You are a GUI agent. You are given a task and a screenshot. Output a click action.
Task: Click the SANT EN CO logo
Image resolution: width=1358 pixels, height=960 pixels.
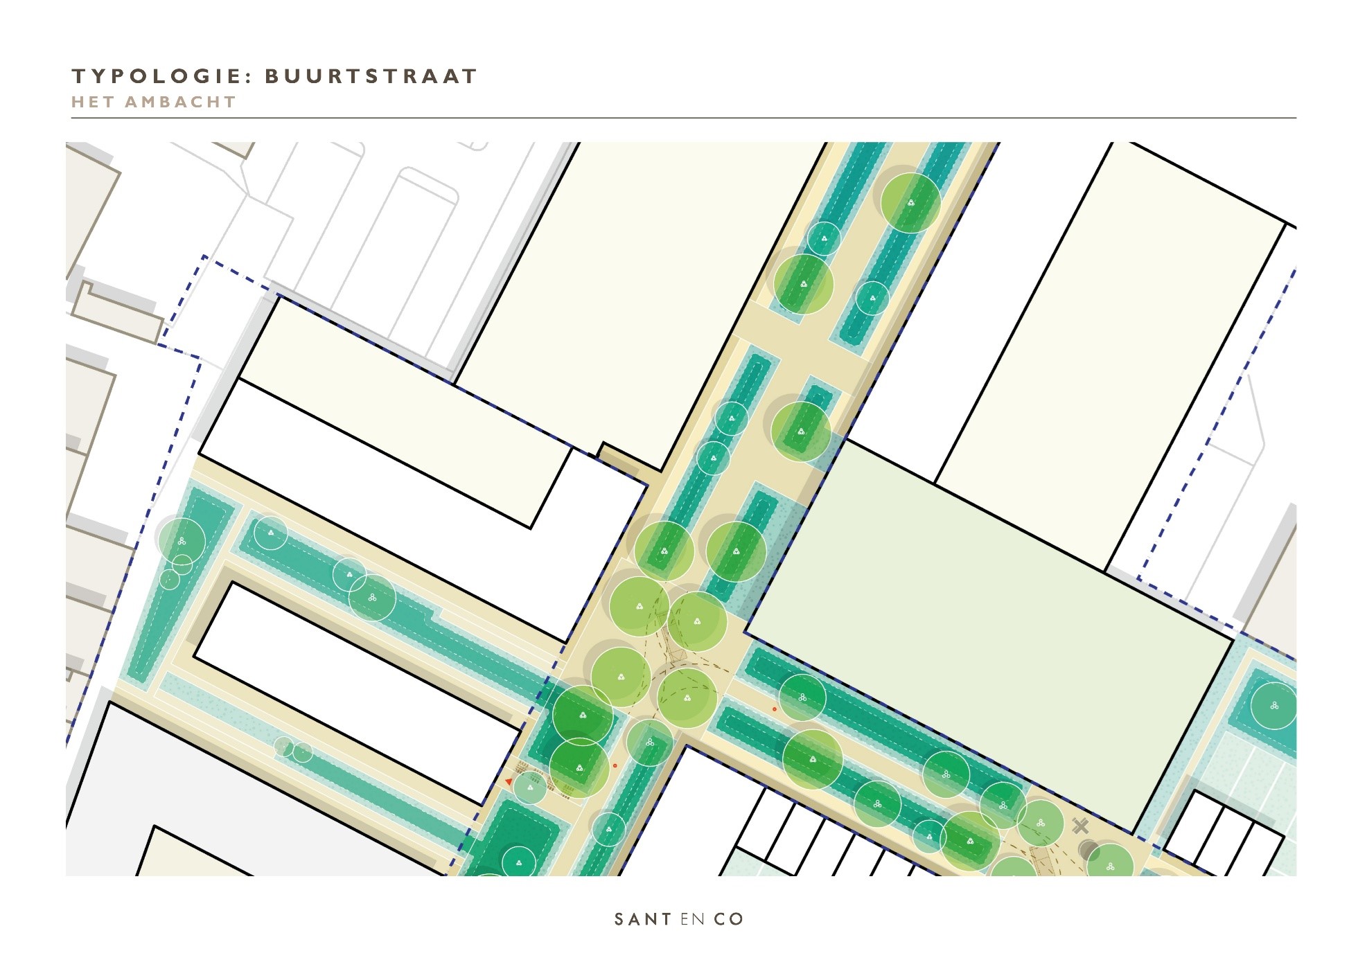pos(678,919)
